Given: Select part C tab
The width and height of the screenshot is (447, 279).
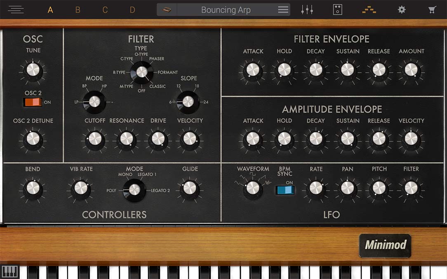Looking at the screenshot, I should point(105,10).
